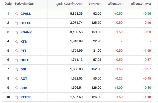Star the AOT security

(x=17, y=78)
